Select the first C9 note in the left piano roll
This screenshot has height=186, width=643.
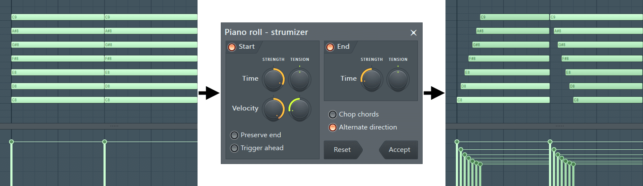[x=58, y=17]
